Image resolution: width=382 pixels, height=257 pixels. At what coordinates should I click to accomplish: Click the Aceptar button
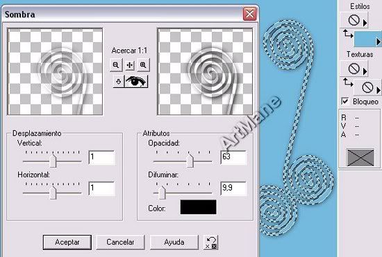tap(67, 242)
